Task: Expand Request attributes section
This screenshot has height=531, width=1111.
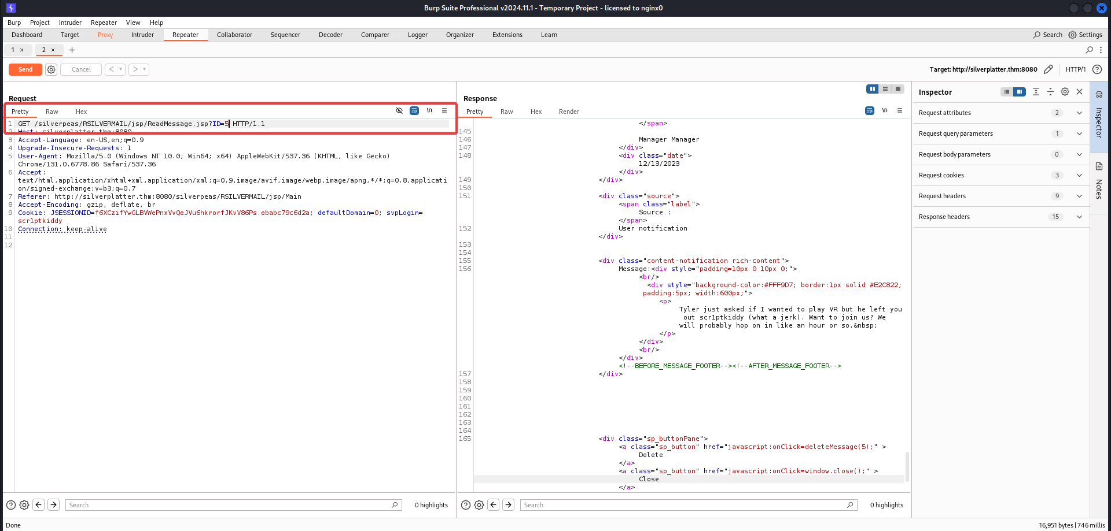Action: pyautogui.click(x=1000, y=113)
